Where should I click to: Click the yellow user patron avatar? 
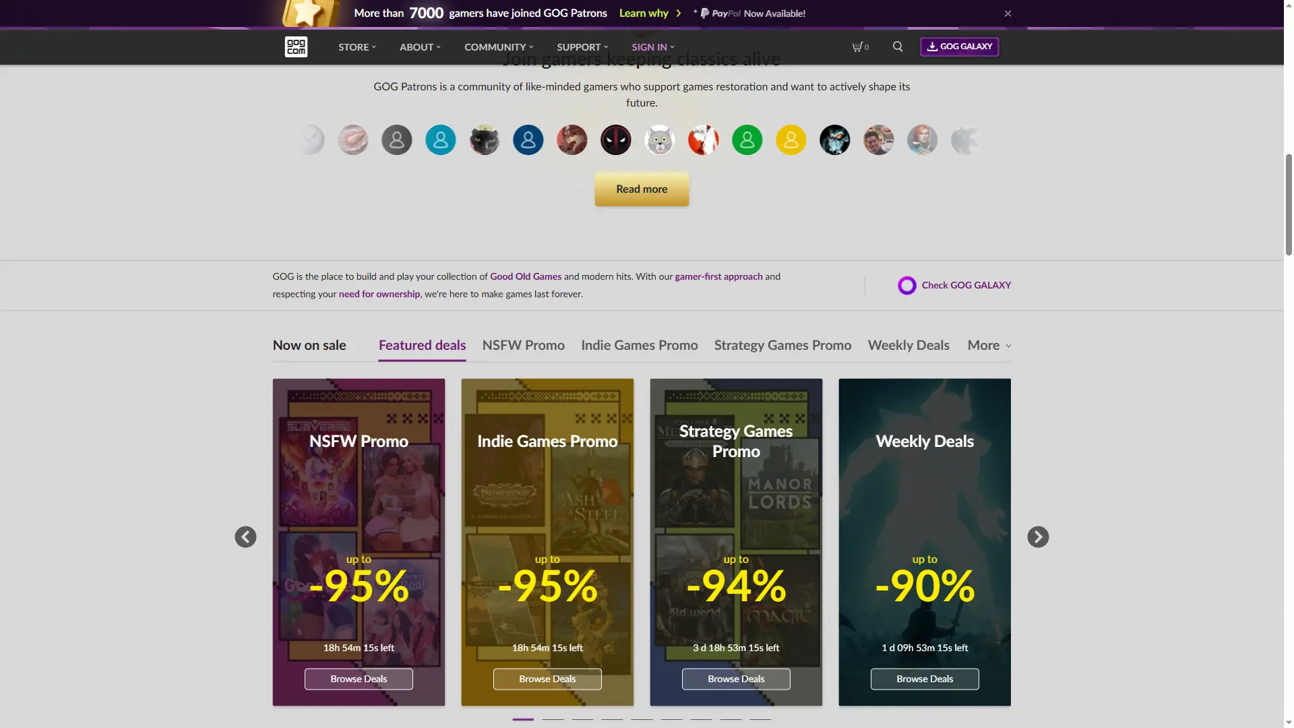coord(791,140)
